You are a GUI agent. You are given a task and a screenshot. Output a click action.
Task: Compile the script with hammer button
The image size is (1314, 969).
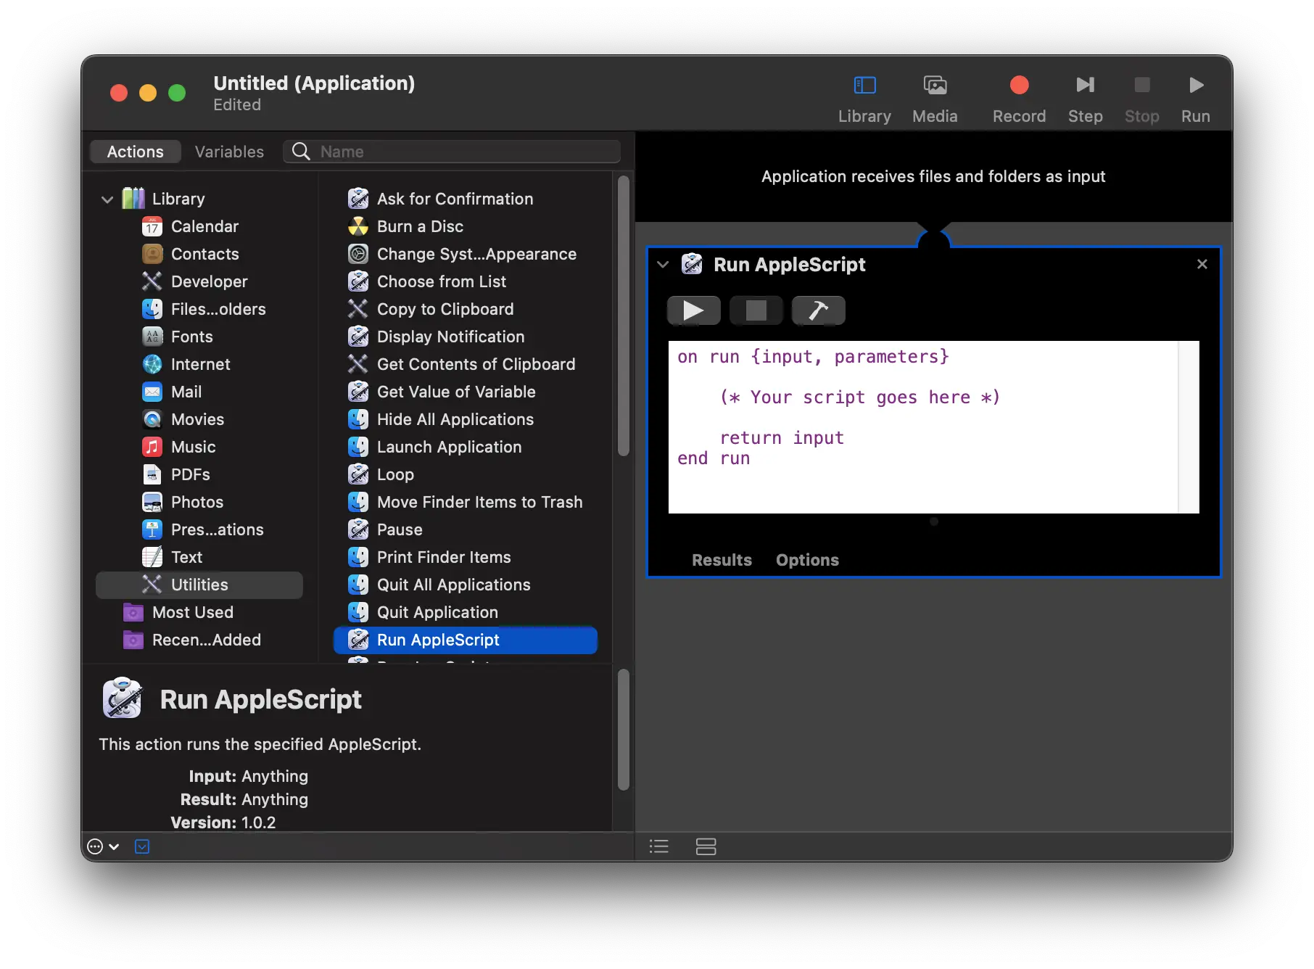tap(819, 310)
